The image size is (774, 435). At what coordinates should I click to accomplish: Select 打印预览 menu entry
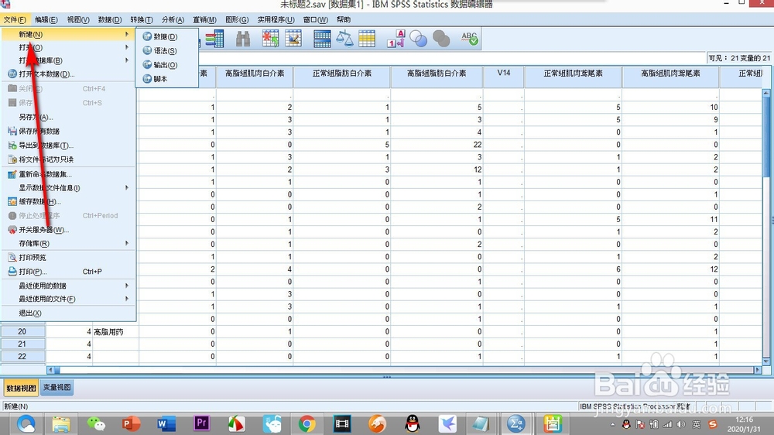(x=69, y=257)
